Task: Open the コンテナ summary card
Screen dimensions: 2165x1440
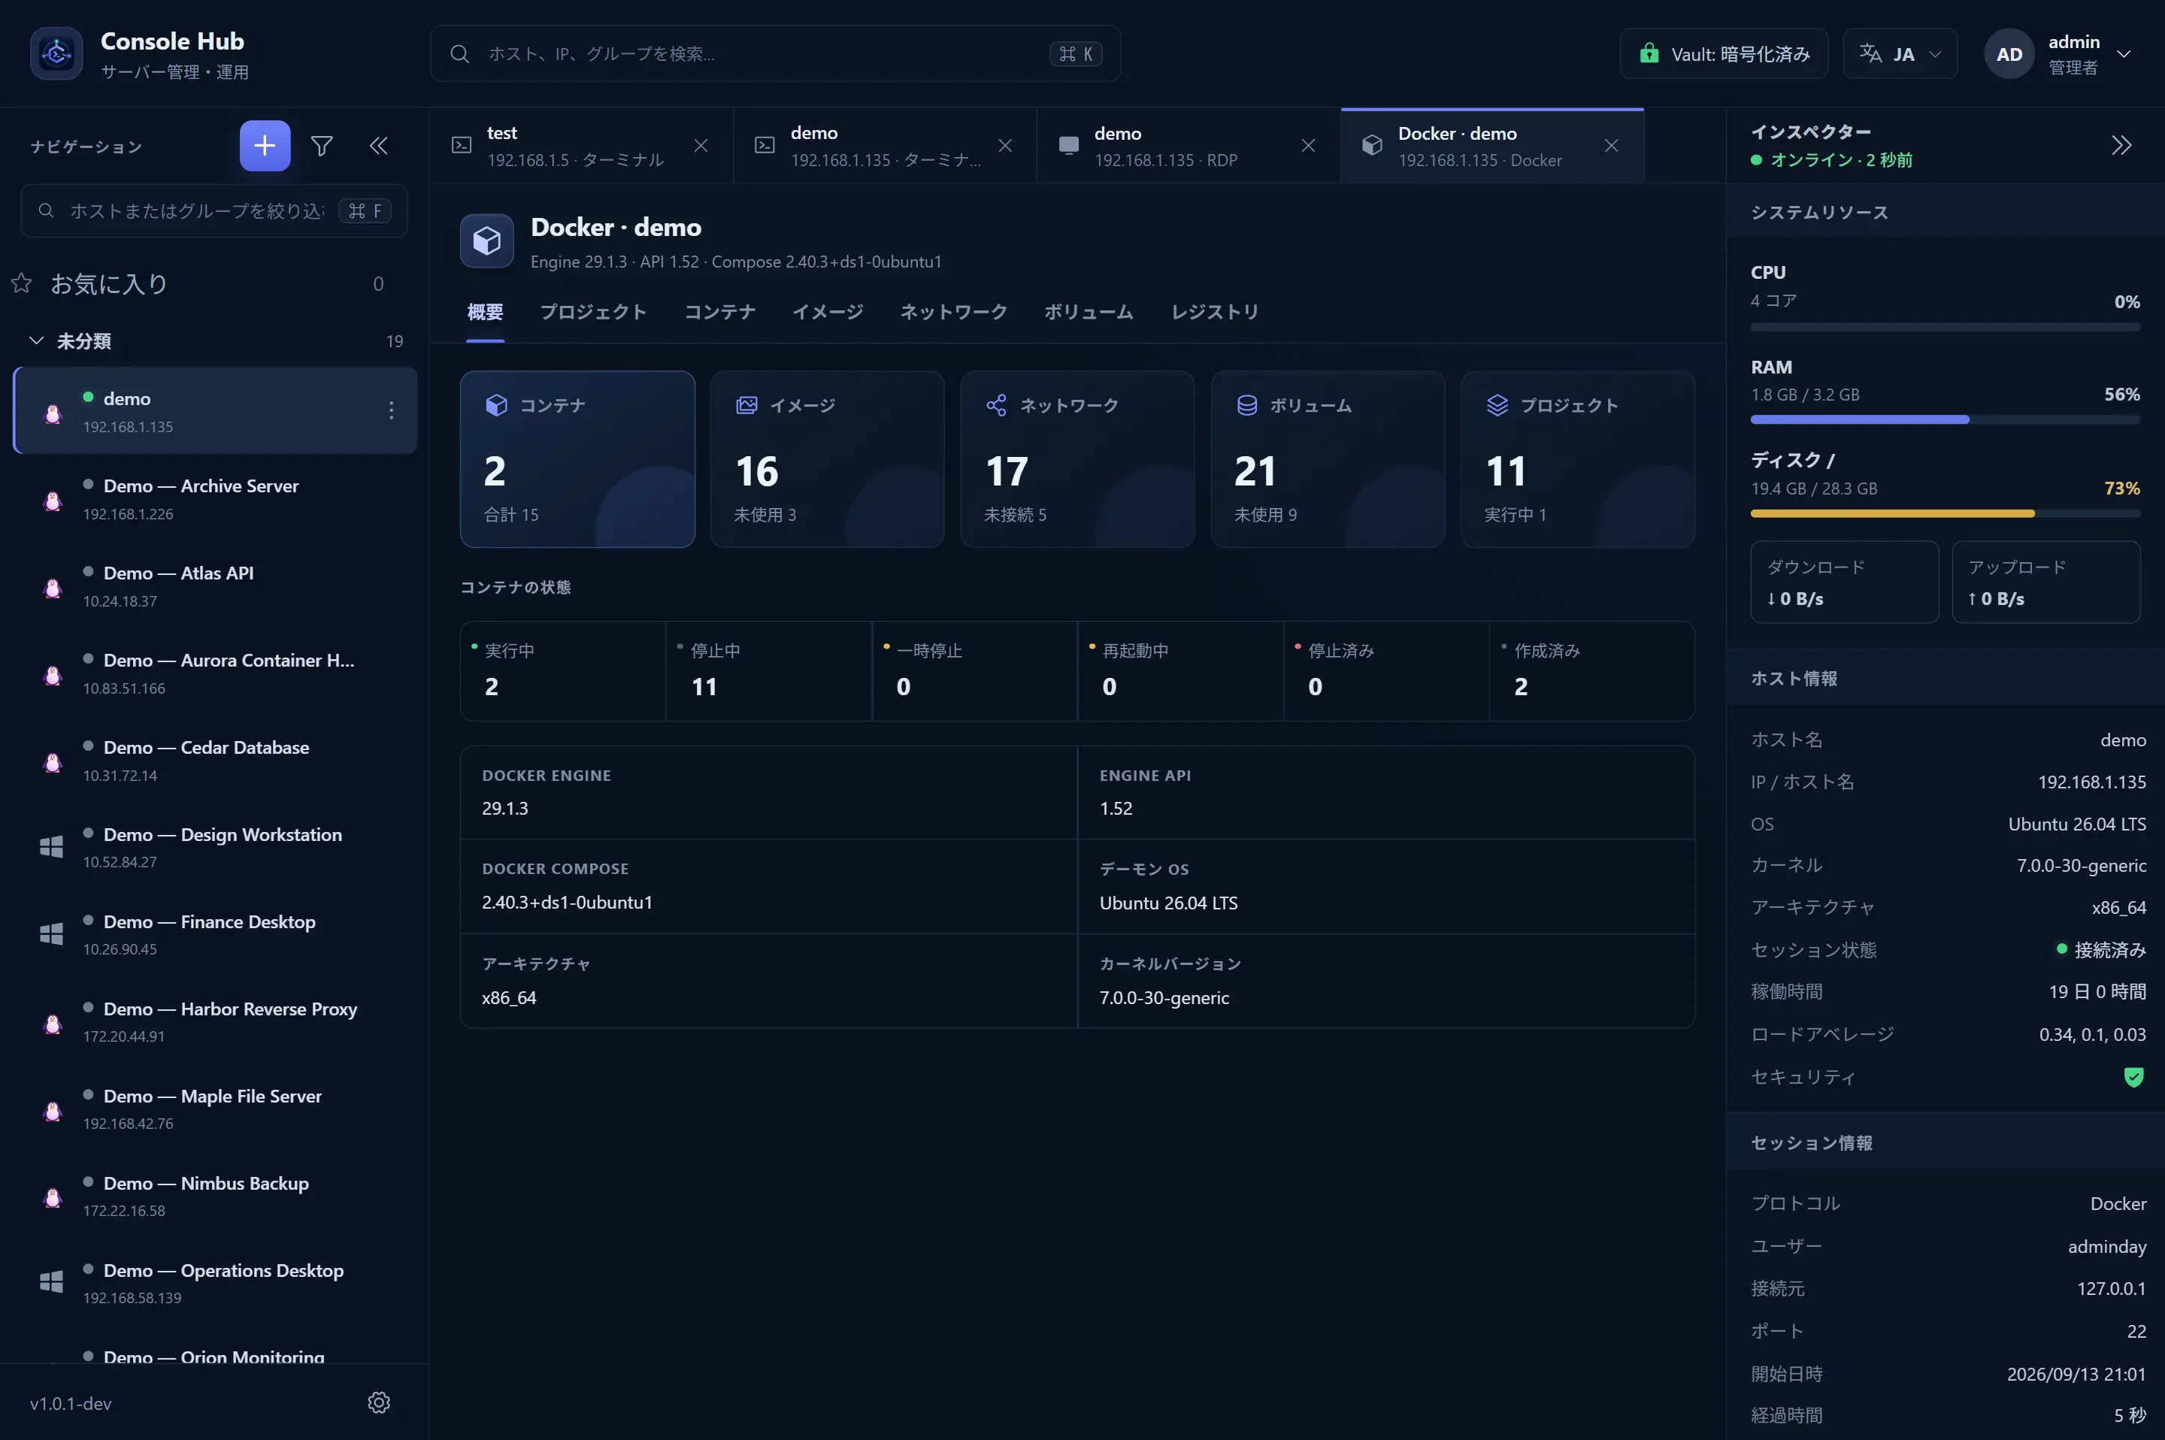Action: [577, 459]
